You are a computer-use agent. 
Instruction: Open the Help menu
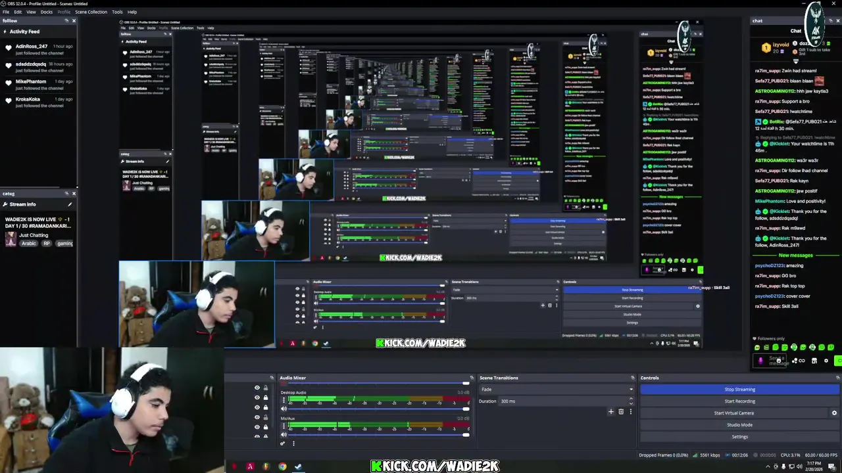(x=132, y=12)
